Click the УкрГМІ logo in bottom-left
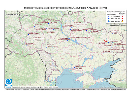131x93 pixels. (x=8, y=83)
